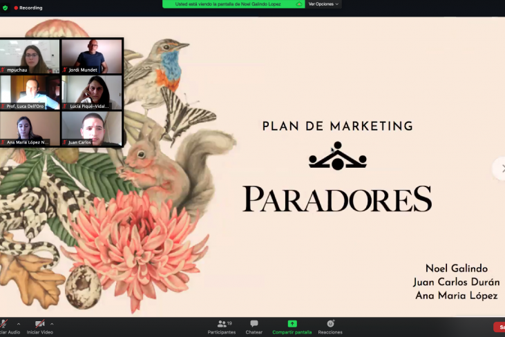Click the next slide arrow at right edge

(500, 168)
